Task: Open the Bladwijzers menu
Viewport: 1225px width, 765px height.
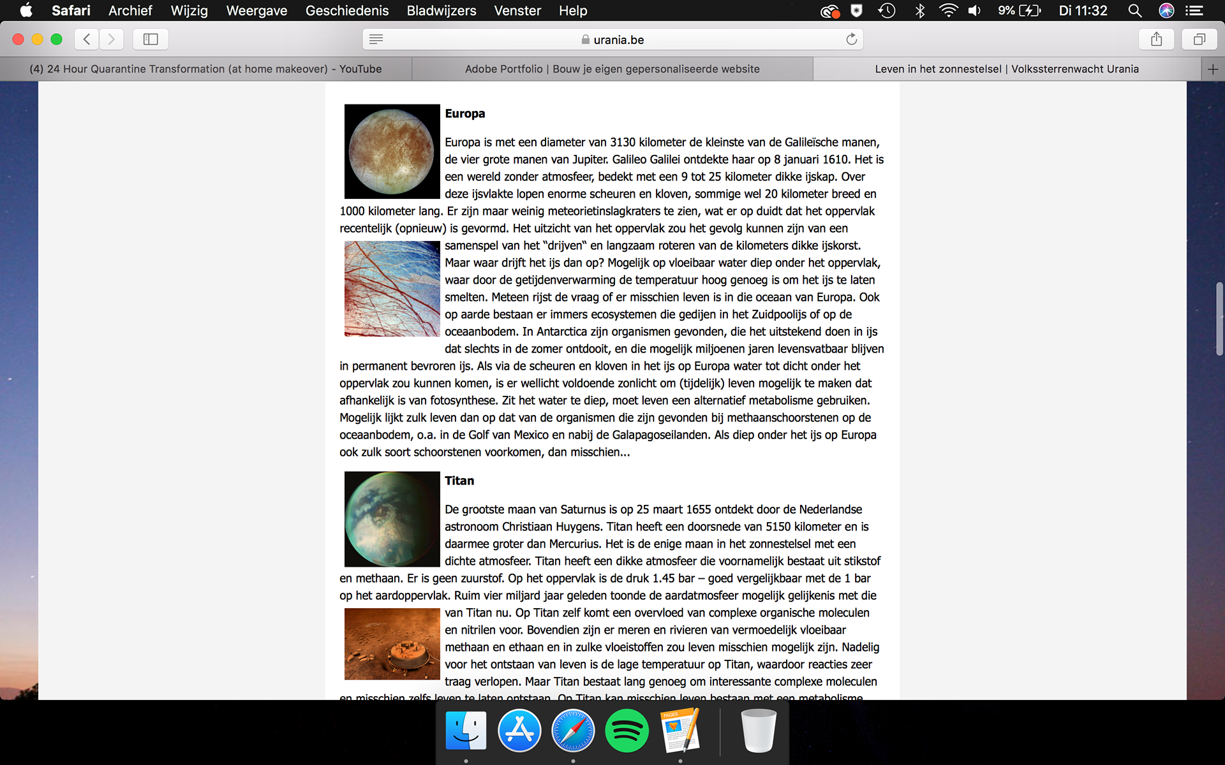Action: pos(441,11)
